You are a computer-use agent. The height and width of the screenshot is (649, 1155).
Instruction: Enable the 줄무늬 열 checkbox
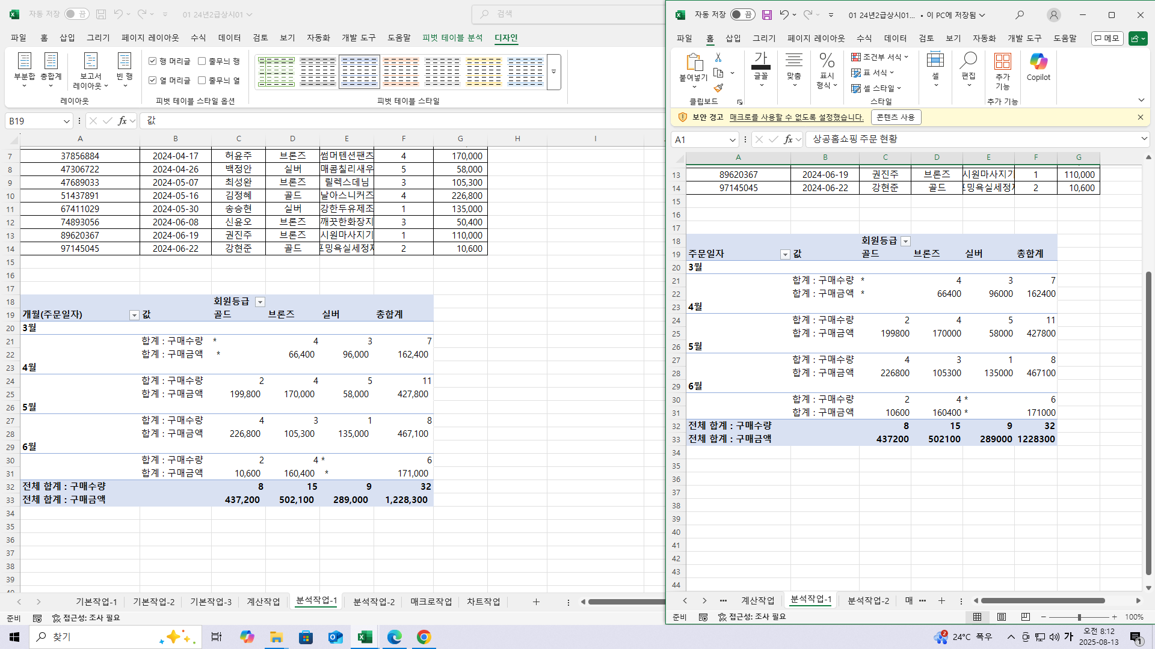(202, 80)
